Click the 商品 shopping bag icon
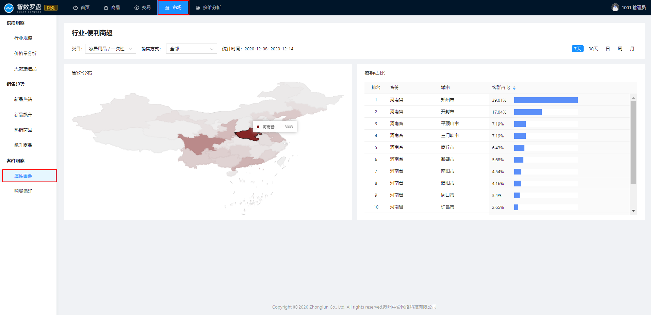 106,8
